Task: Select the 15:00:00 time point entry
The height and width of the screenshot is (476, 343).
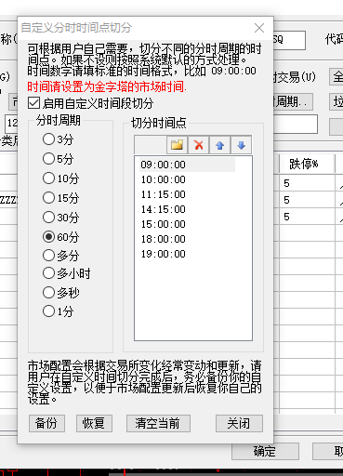Action: coord(164,224)
